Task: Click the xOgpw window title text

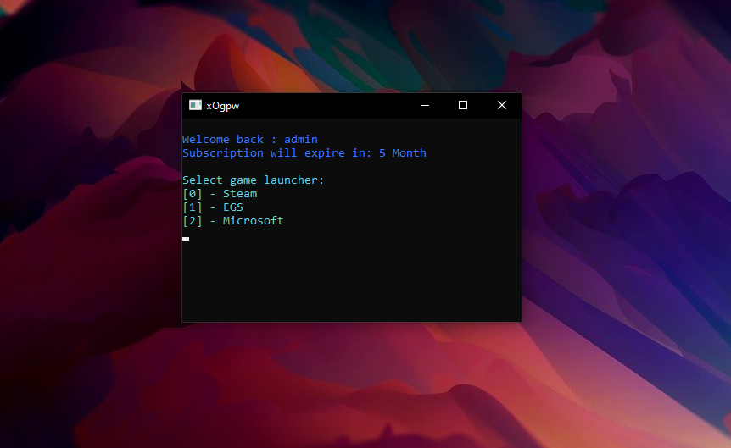Action: pos(223,106)
